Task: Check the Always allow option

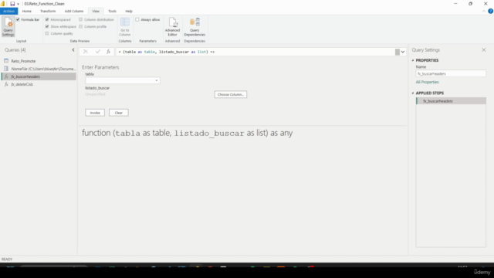Action: (137, 19)
